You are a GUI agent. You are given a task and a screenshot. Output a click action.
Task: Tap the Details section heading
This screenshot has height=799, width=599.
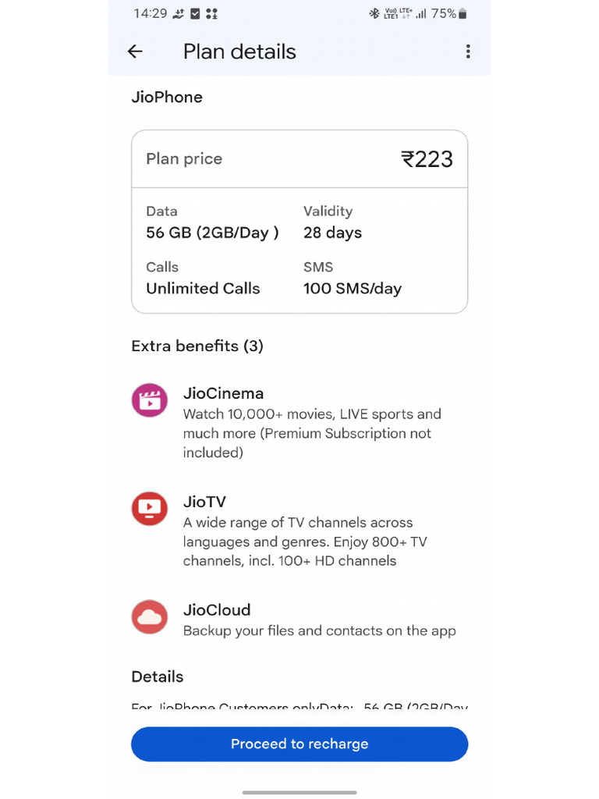coord(158,676)
